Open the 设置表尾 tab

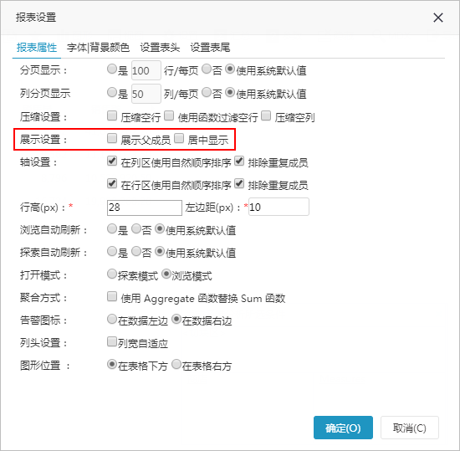[x=210, y=47]
